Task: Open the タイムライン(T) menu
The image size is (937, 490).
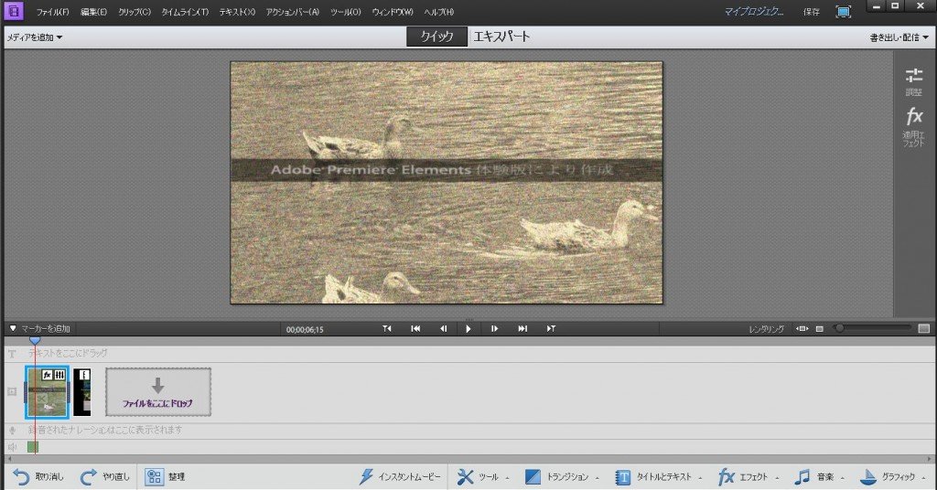Action: coord(185,12)
